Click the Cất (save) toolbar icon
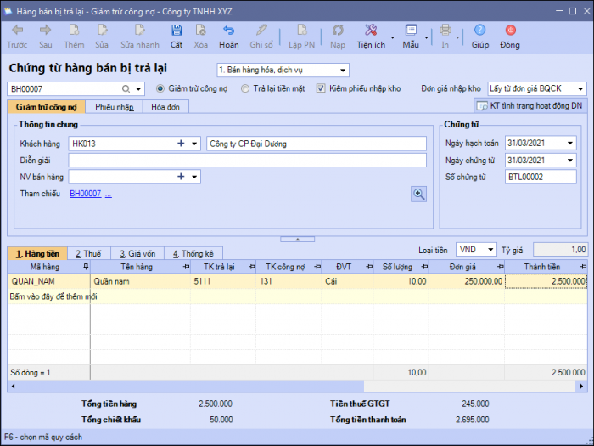This screenshot has width=594, height=446. click(x=176, y=31)
